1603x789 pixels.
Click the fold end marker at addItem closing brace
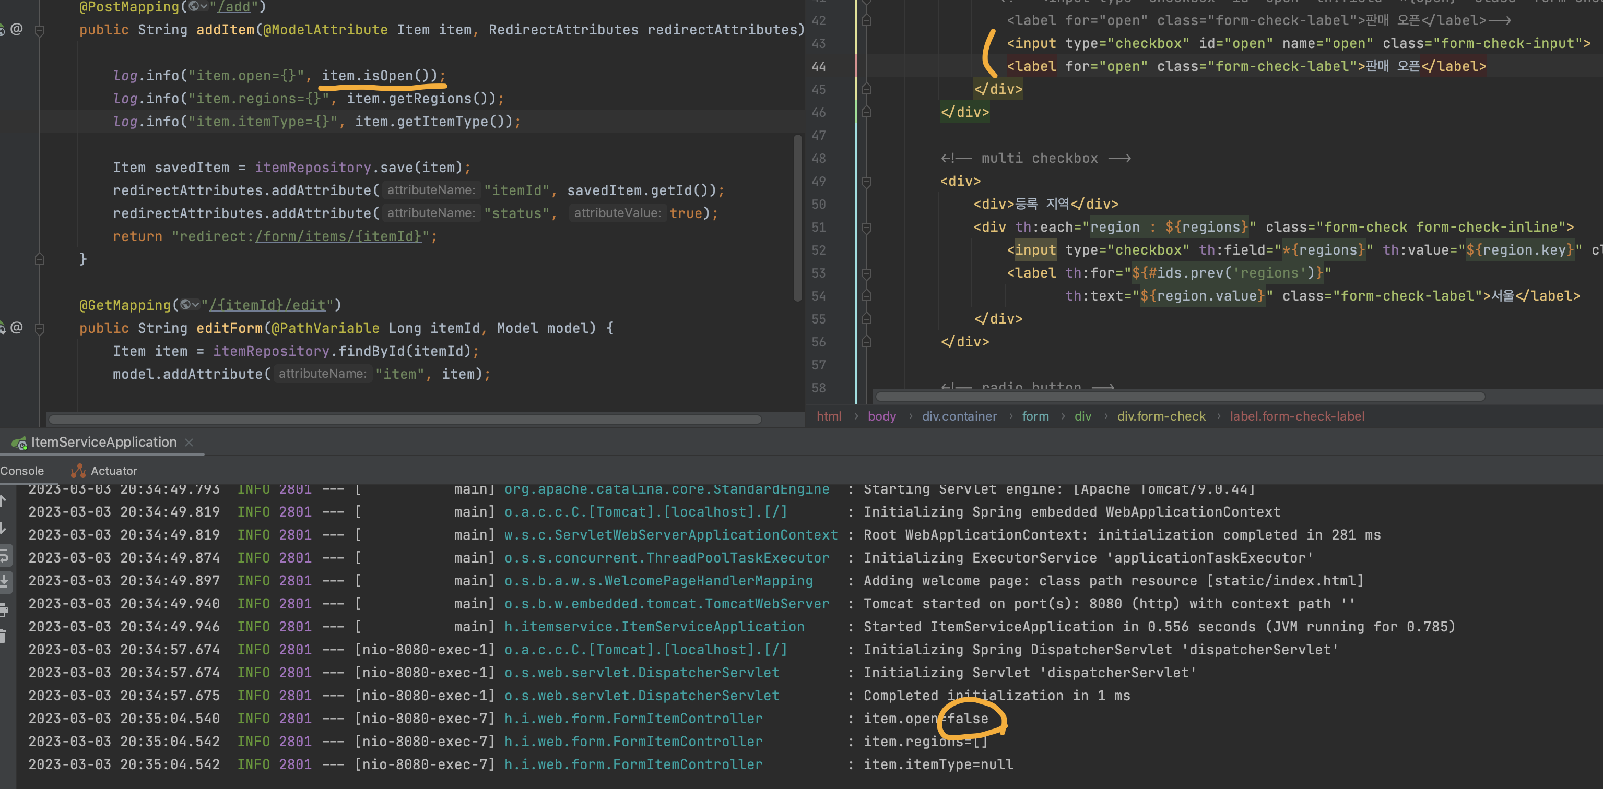point(40,259)
